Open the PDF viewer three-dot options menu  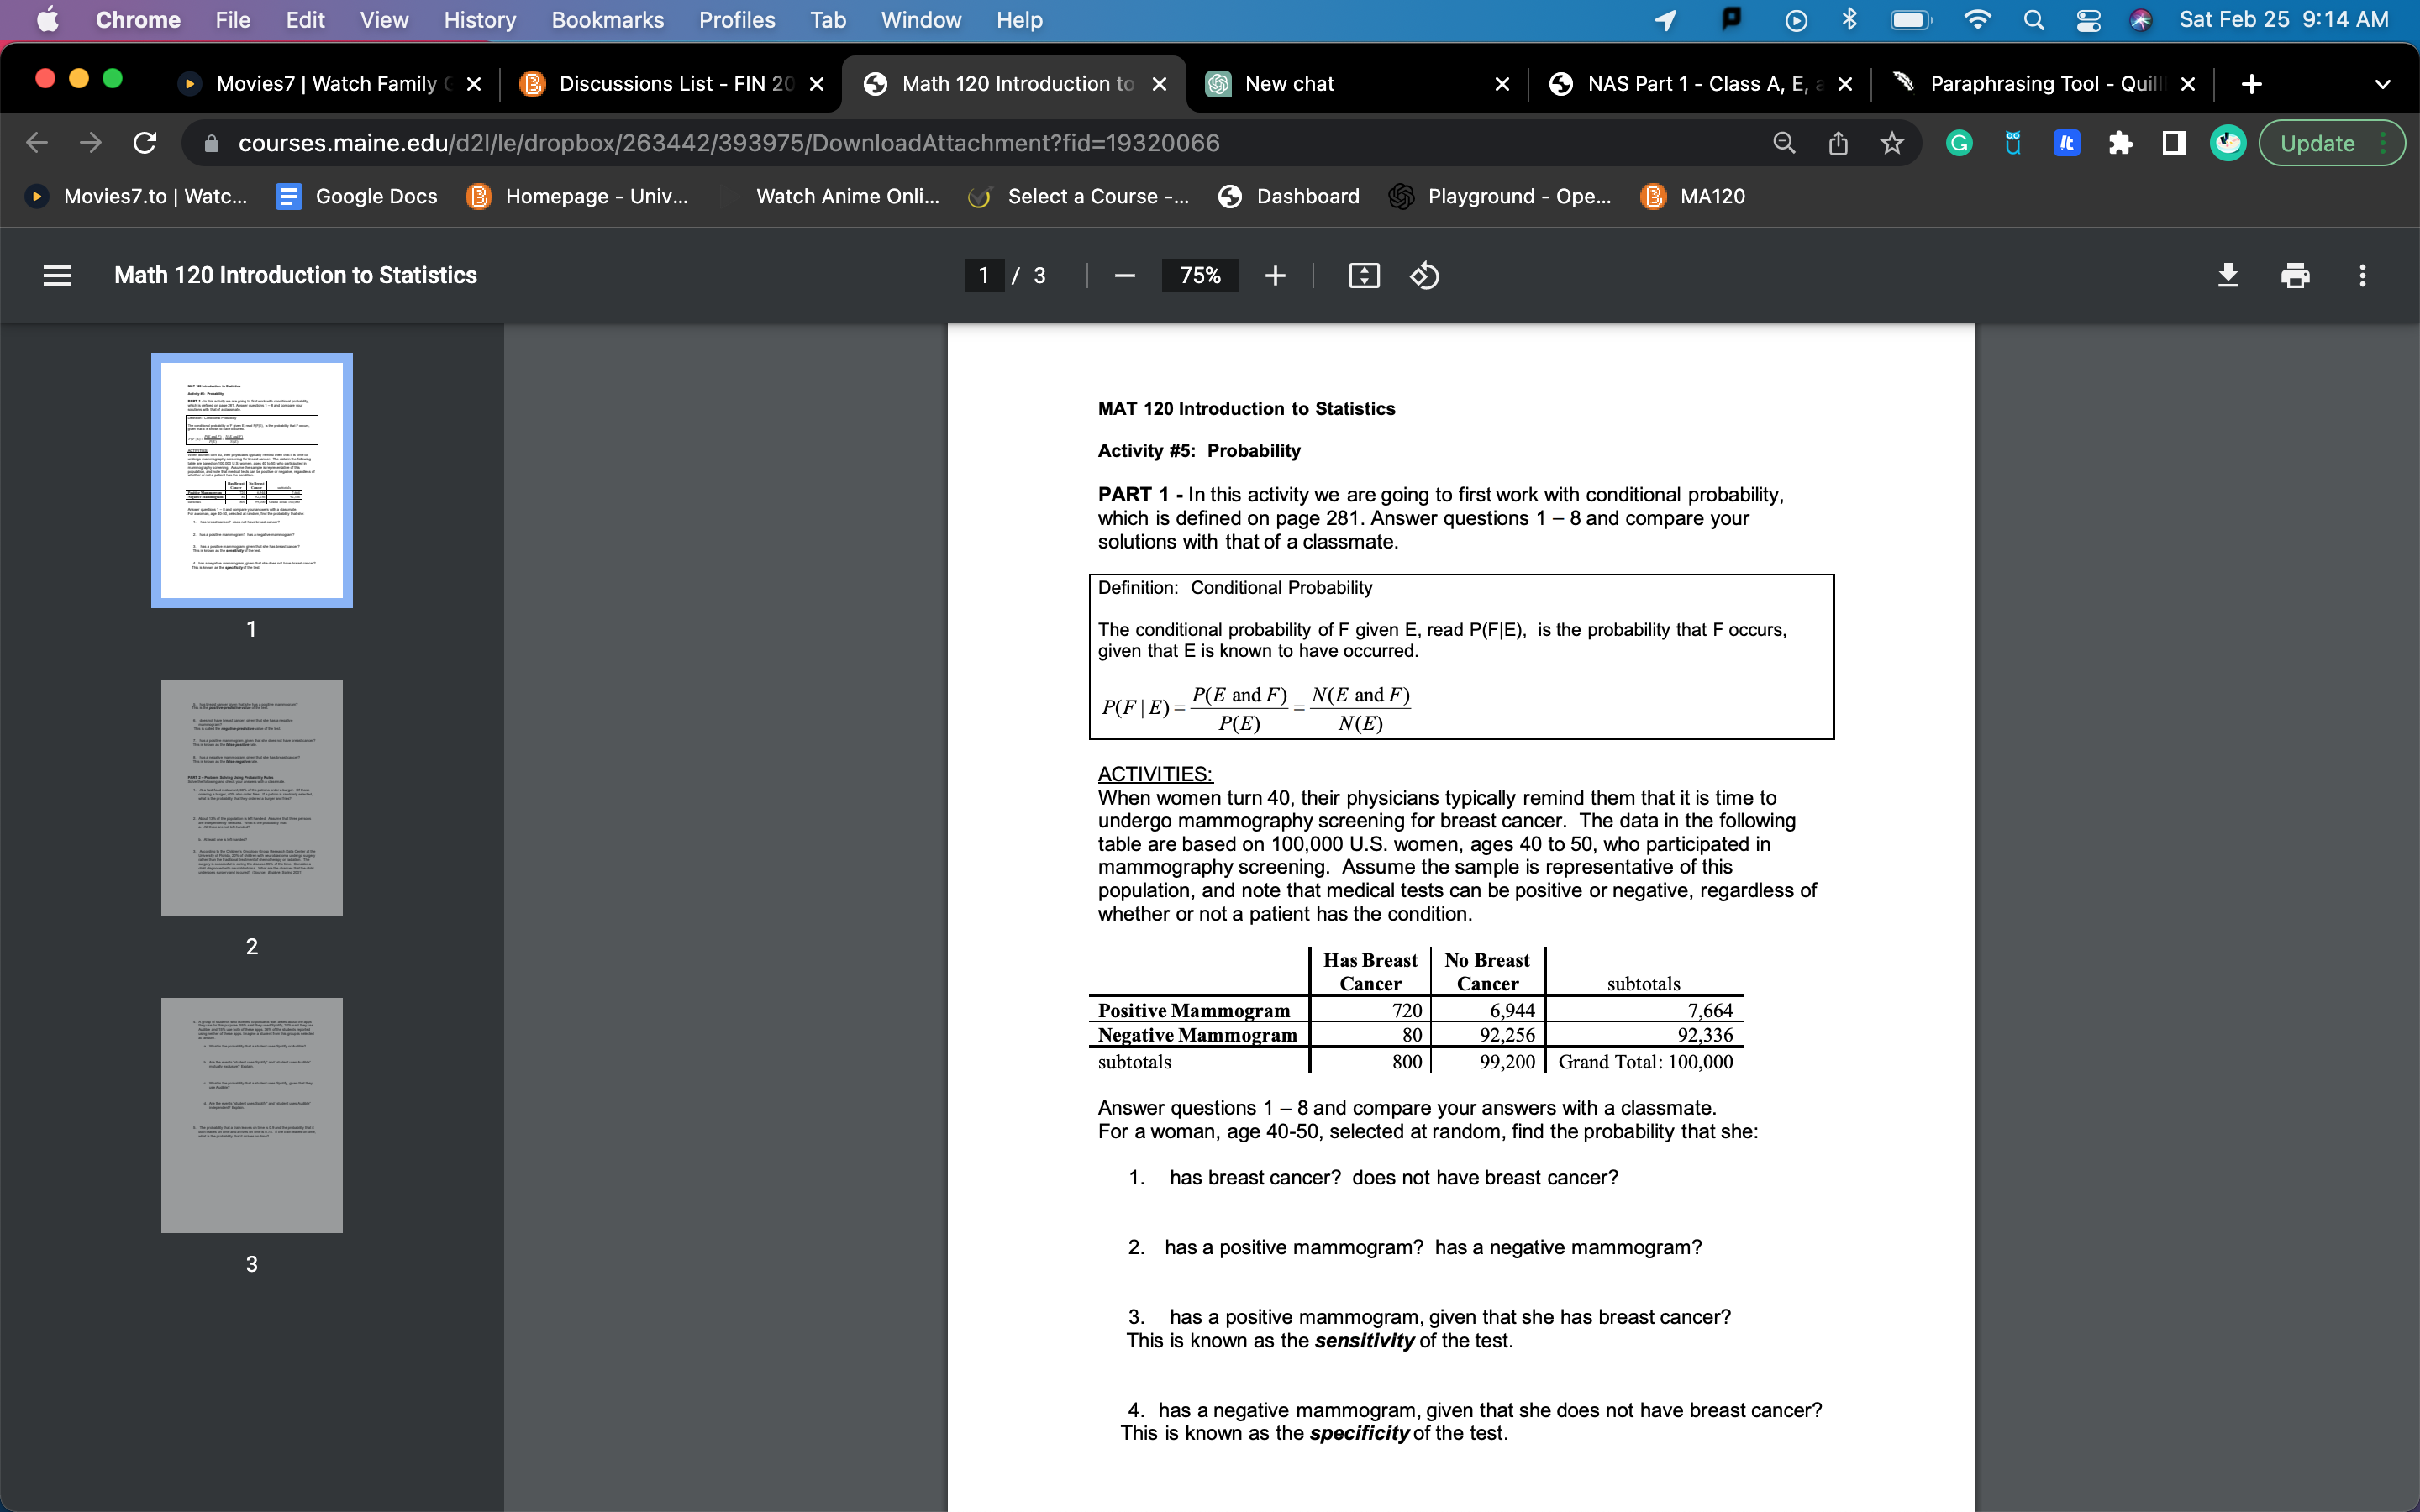click(x=2362, y=275)
